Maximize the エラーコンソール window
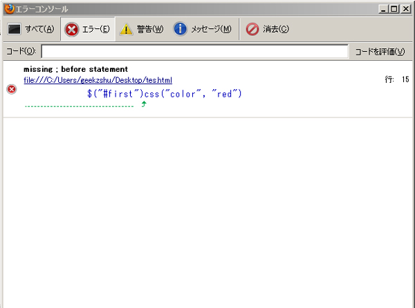Viewport: 415px width, 308px height. click(394, 9)
